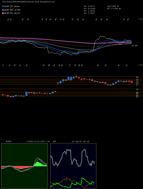Click the 40 price level axis label
143x189 pixels.
pyautogui.click(x=137, y=89)
